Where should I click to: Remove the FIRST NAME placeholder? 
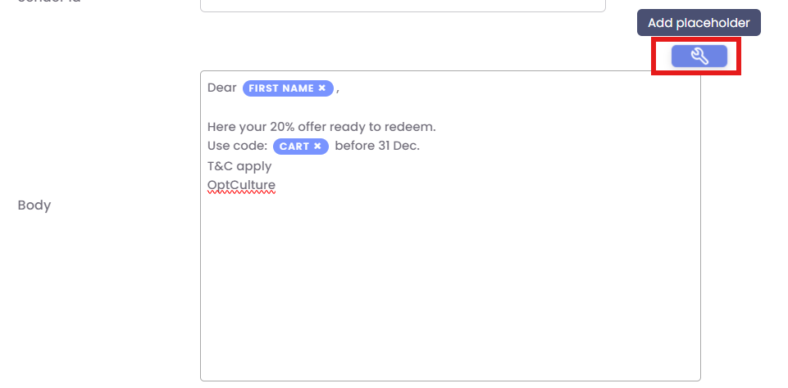point(322,88)
